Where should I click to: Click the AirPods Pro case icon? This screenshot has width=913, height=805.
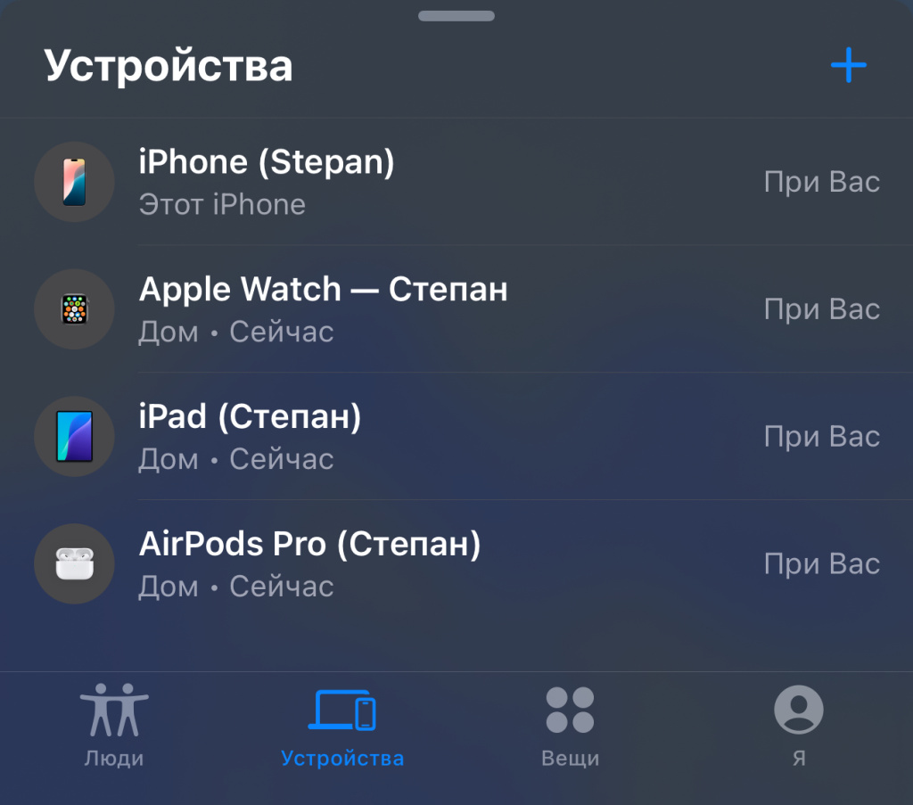pyautogui.click(x=75, y=563)
